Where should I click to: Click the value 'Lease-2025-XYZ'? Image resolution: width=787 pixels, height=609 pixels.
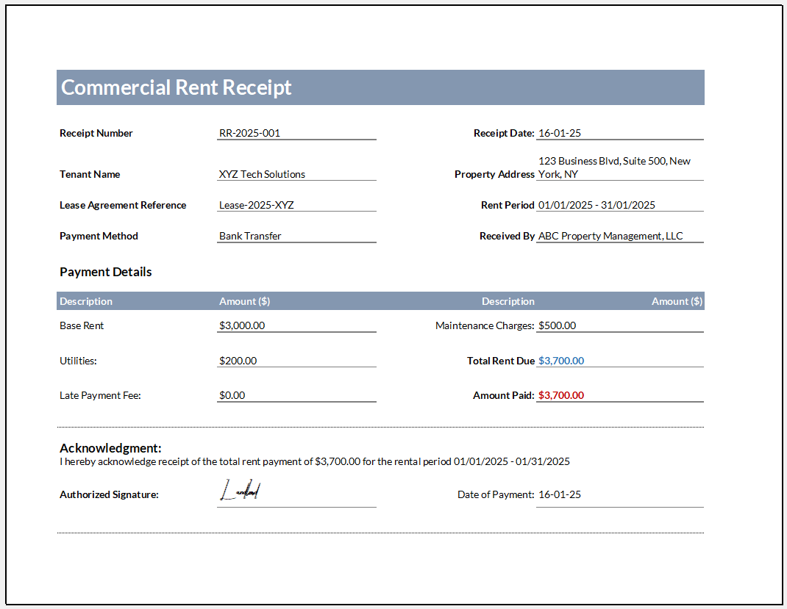[x=257, y=206]
